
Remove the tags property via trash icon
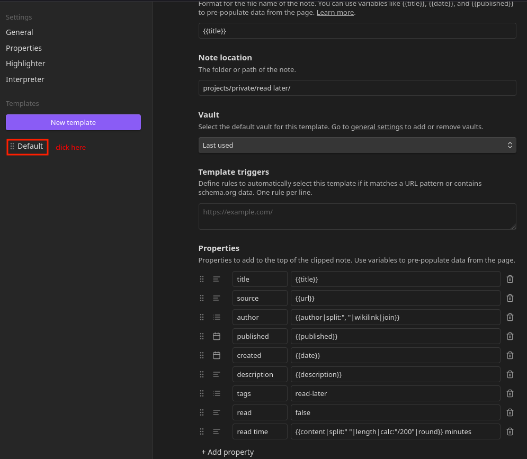(x=510, y=393)
